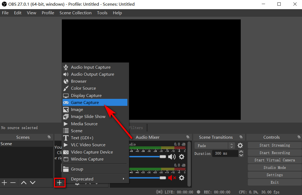Image resolution: width=302 pixels, height=195 pixels.
Task: Click the add source plus button
Action: click(60, 183)
